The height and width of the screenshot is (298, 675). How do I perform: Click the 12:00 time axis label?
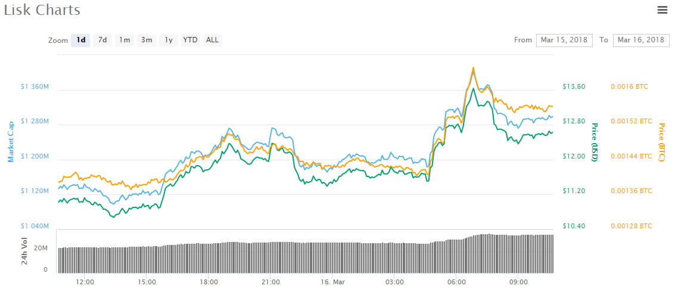coord(85,283)
